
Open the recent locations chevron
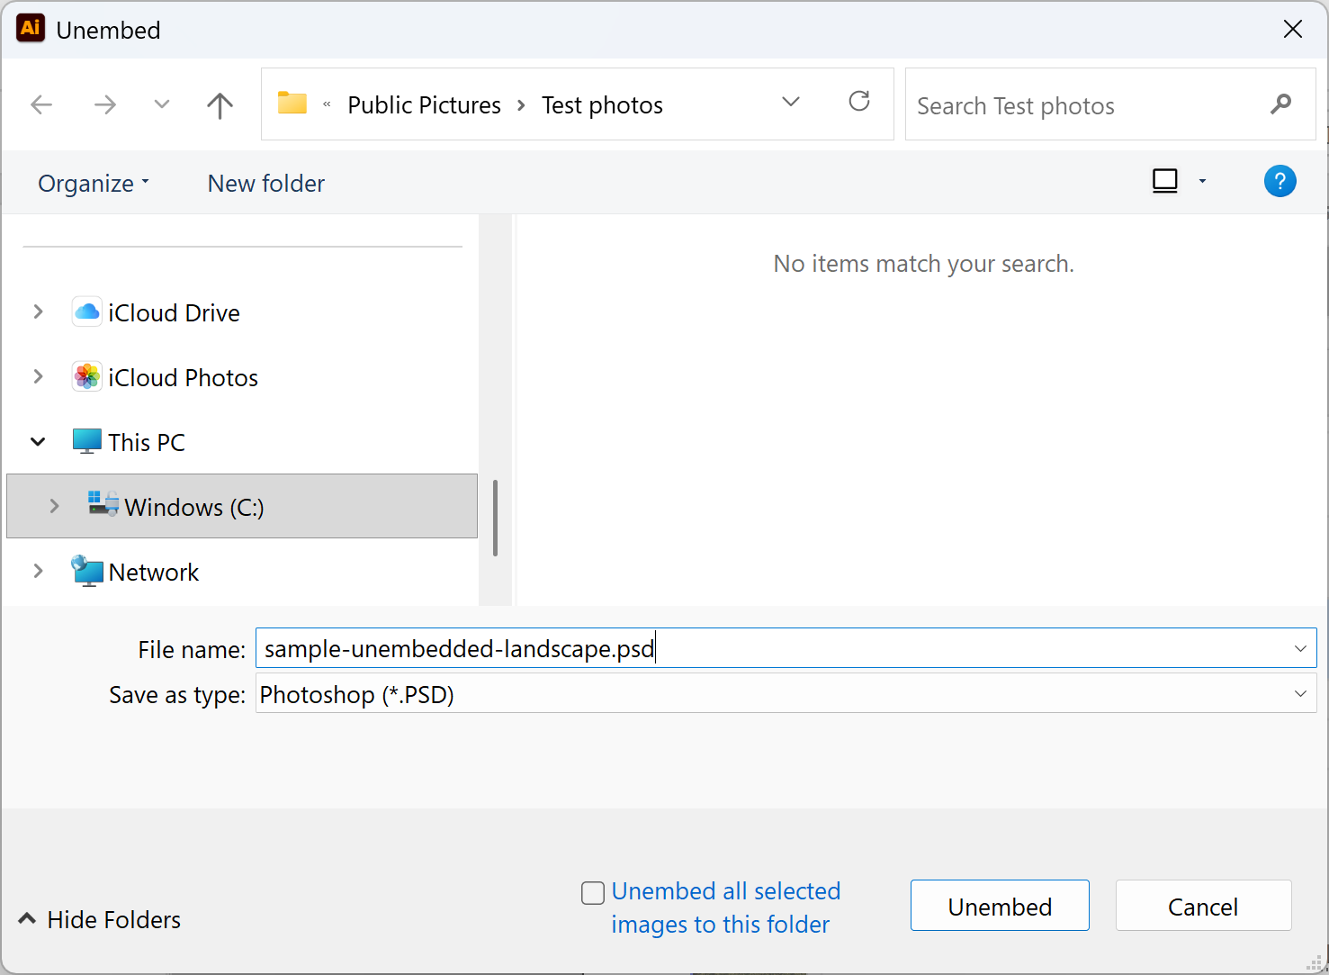click(x=162, y=104)
